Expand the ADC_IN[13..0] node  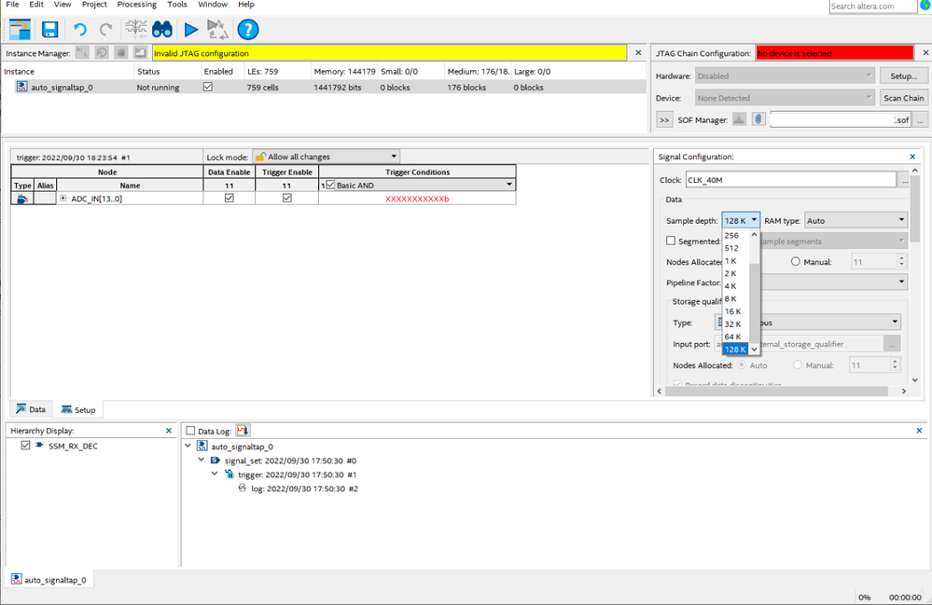coord(63,199)
